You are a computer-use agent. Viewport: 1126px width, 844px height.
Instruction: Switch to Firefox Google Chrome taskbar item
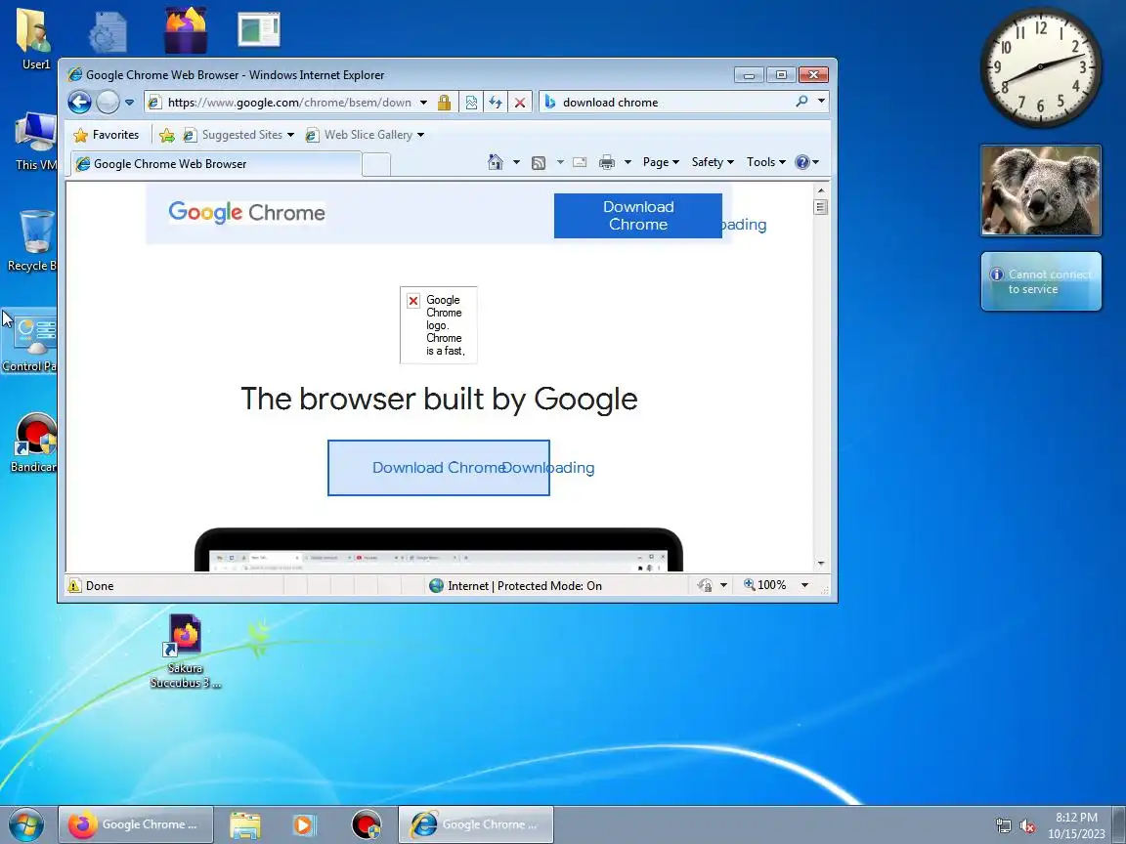[x=136, y=824]
